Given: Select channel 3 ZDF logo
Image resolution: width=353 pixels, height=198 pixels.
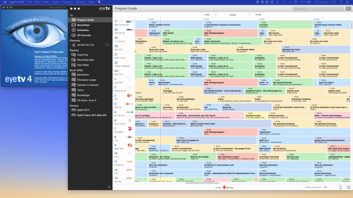Looking at the screenshot, I should [x=130, y=96].
